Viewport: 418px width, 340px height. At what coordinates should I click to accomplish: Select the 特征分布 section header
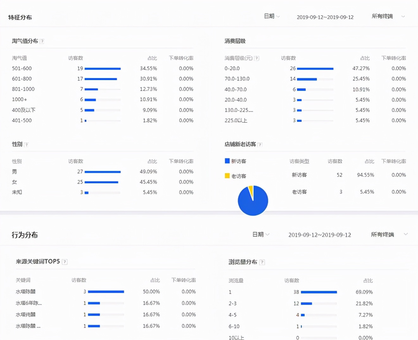(20, 17)
